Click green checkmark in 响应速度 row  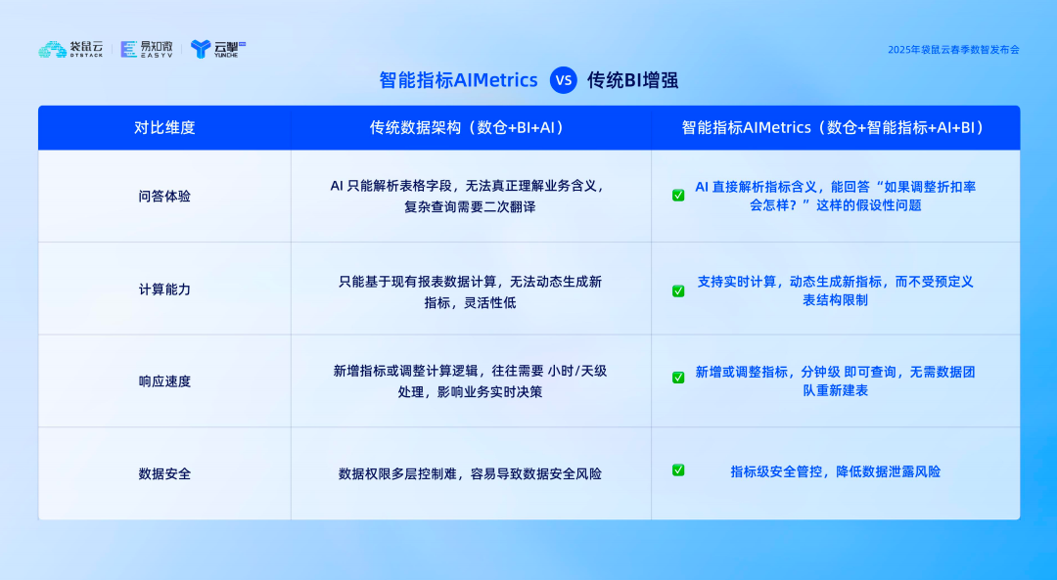pos(678,378)
